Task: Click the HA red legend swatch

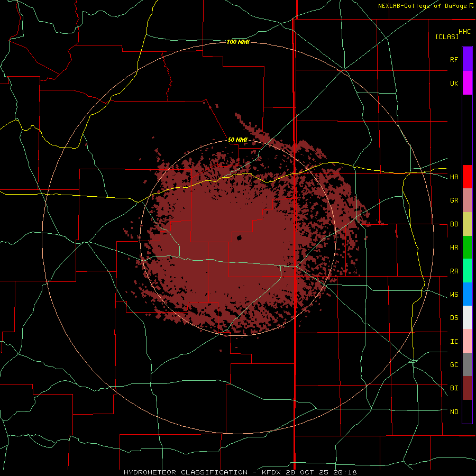Action: [x=467, y=177]
